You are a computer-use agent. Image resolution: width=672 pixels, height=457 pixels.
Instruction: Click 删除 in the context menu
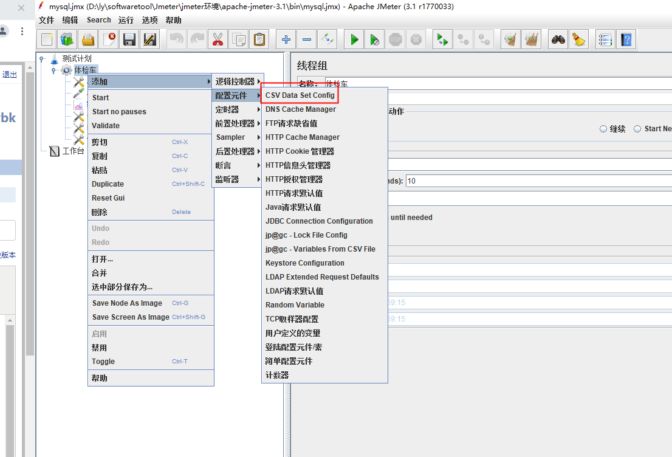pos(151,211)
